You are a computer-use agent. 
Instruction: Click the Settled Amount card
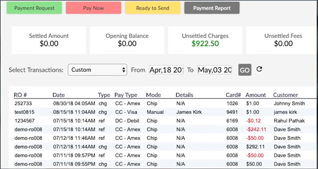tap(49, 40)
